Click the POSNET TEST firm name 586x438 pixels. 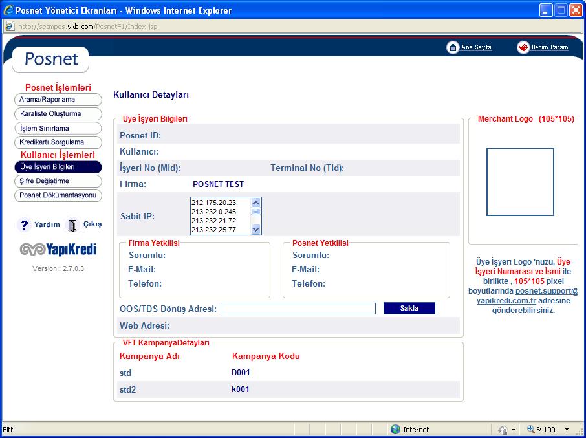(218, 184)
